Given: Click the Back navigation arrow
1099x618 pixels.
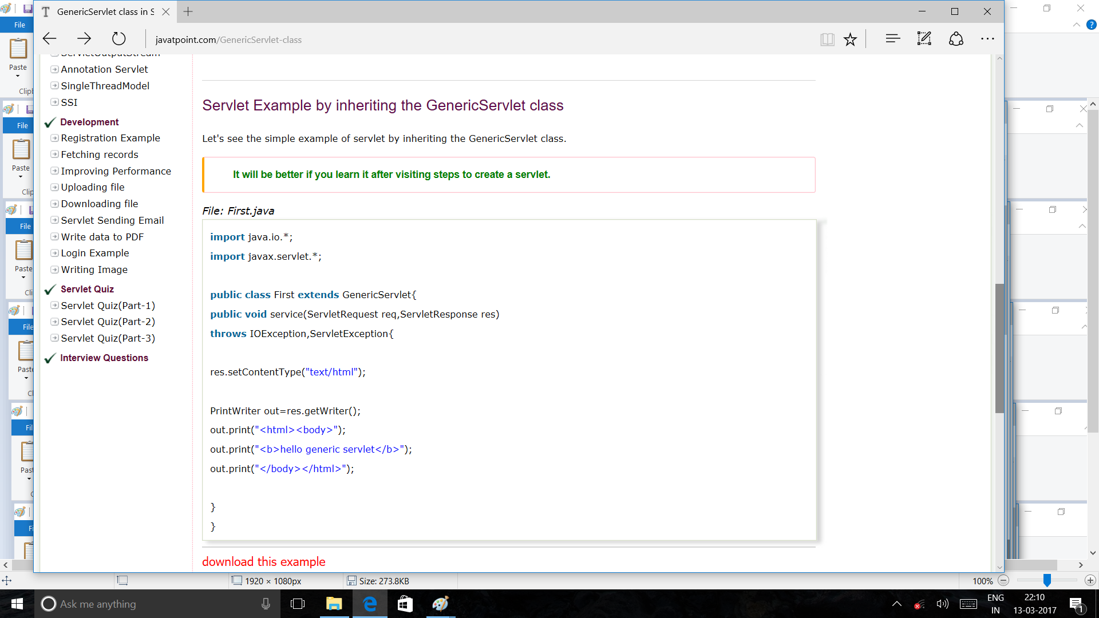Looking at the screenshot, I should click(50, 39).
